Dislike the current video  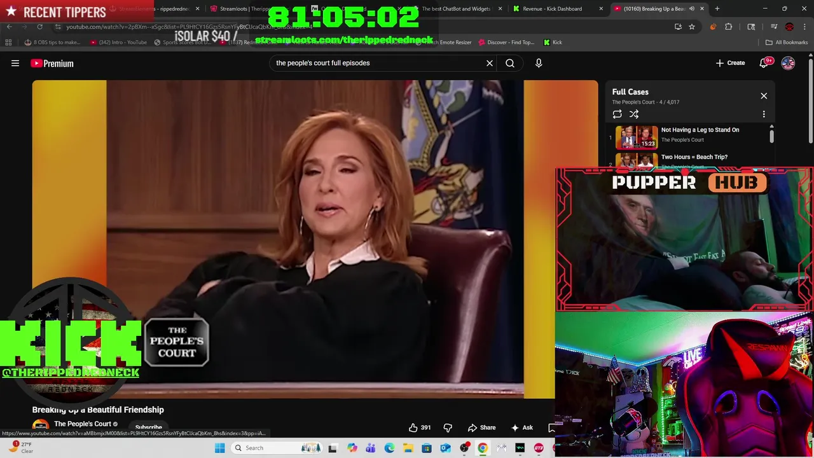448,427
